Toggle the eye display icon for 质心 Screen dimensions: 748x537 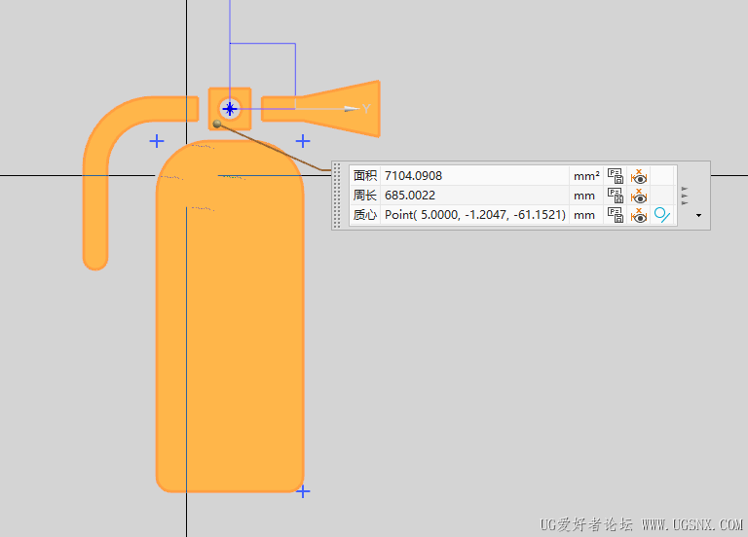[x=639, y=215]
